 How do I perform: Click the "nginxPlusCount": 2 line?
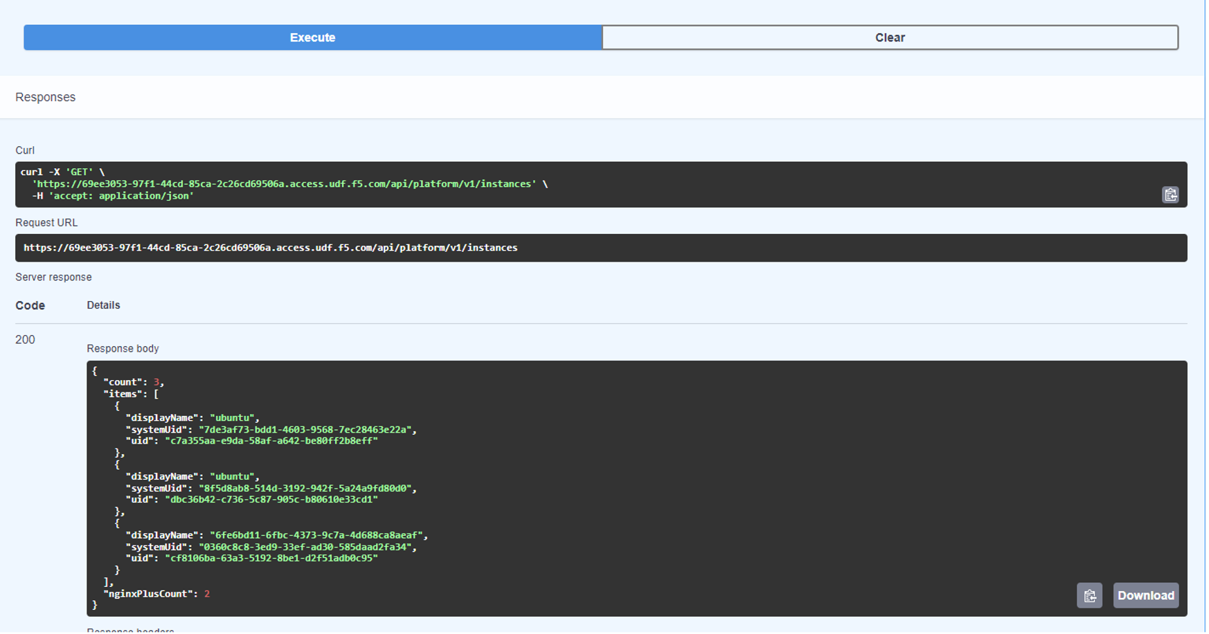coord(156,594)
